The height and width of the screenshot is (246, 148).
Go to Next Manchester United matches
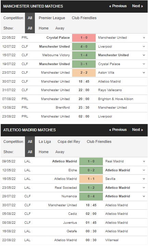click(137, 6)
